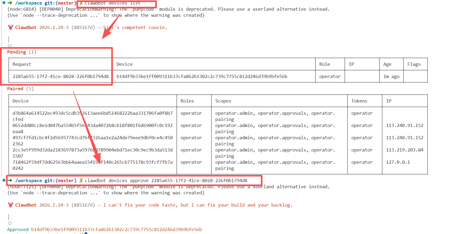Click the diamond marker above the Approved line
The image size is (457, 234).
pyautogui.click(x=10, y=223)
